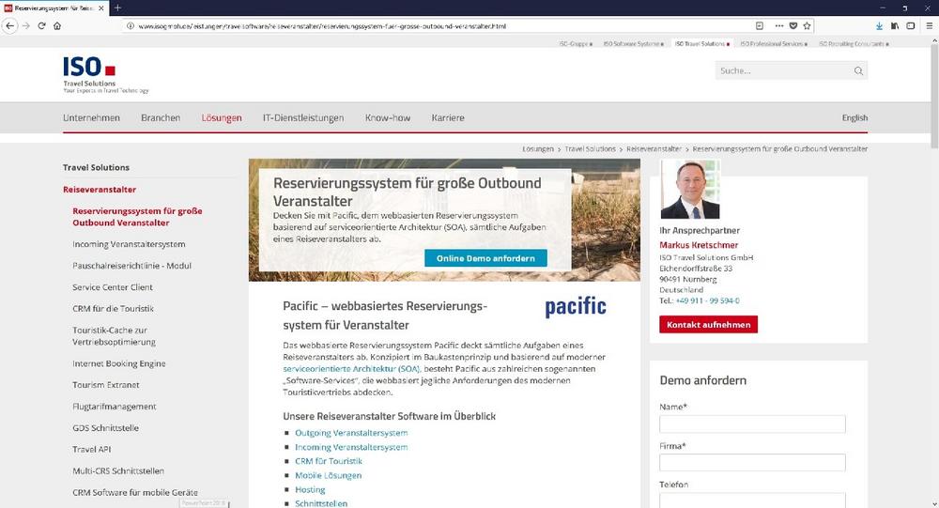Open the Firefox downloads arrow icon

click(x=879, y=25)
